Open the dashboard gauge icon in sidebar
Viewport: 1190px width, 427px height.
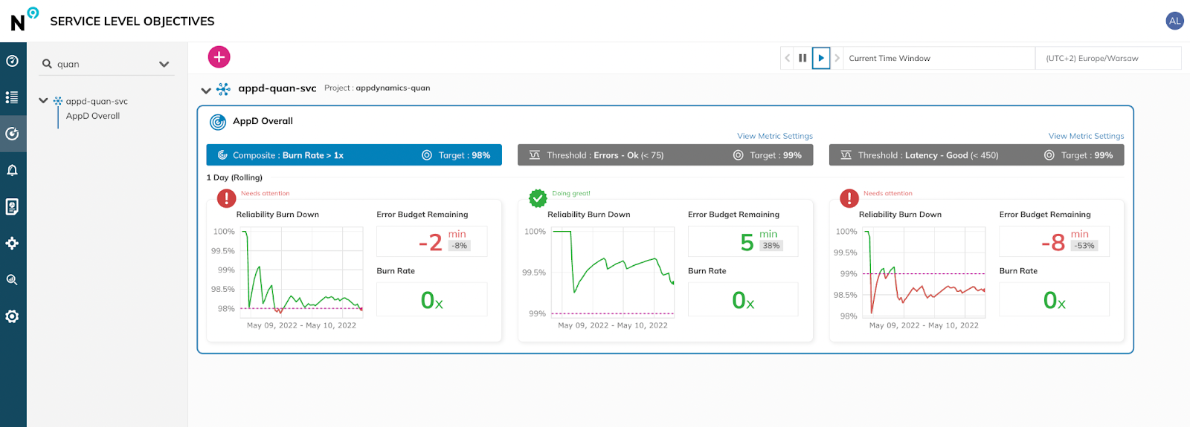point(13,61)
